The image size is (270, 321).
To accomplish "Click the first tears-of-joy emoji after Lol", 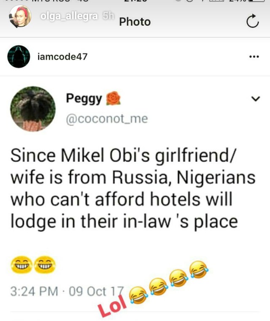I will pyautogui.click(x=139, y=295).
